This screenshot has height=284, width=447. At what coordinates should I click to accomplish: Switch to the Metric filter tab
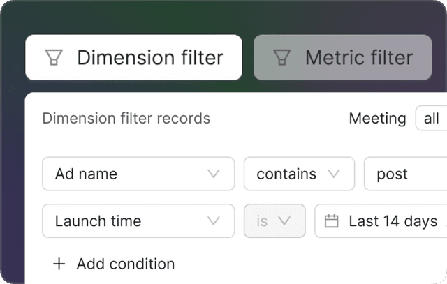point(342,57)
